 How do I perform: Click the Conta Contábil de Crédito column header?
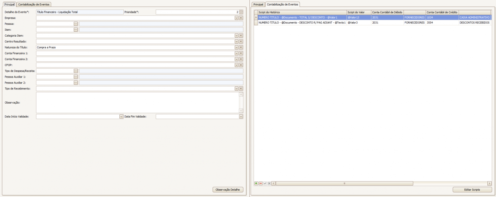442,12
